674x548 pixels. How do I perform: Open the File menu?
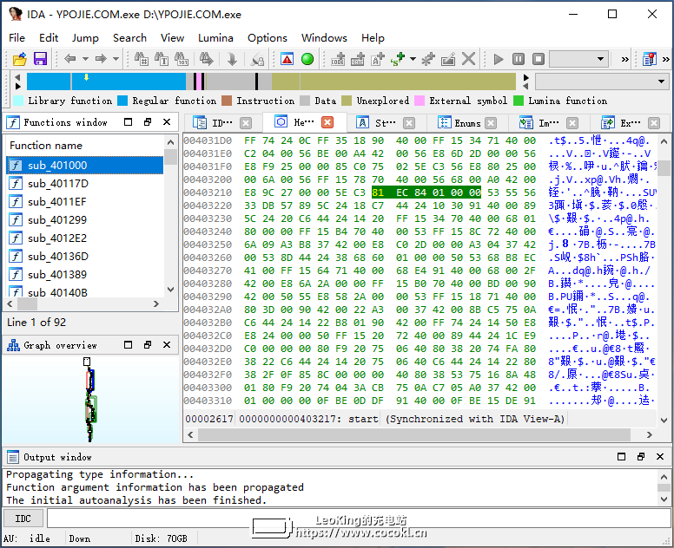(17, 38)
